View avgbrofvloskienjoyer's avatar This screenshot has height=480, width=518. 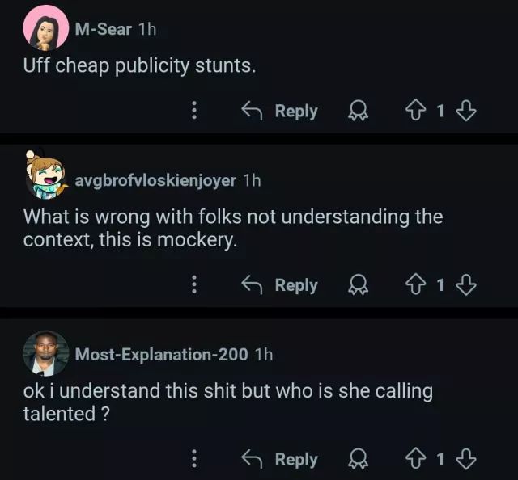coord(45,176)
